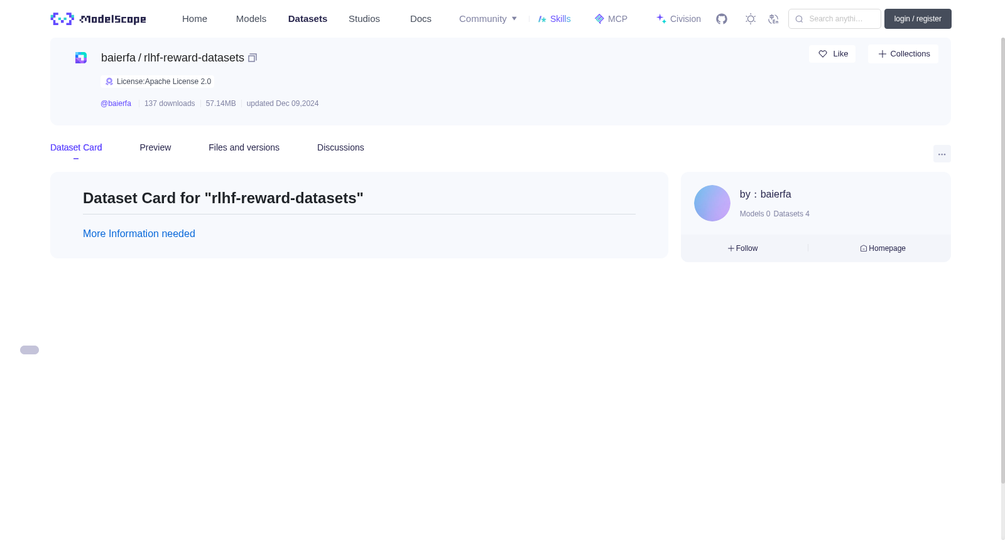Open the GitHub icon link
Viewport: 1005px width, 540px height.
[722, 19]
